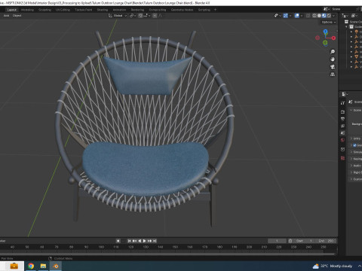The width and height of the screenshot is (362, 271).
Task: Switch to the Shading workspace tab
Action: click(103, 10)
